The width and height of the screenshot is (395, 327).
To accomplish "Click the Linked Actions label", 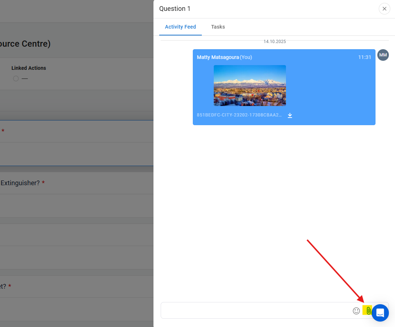I will pyautogui.click(x=29, y=68).
